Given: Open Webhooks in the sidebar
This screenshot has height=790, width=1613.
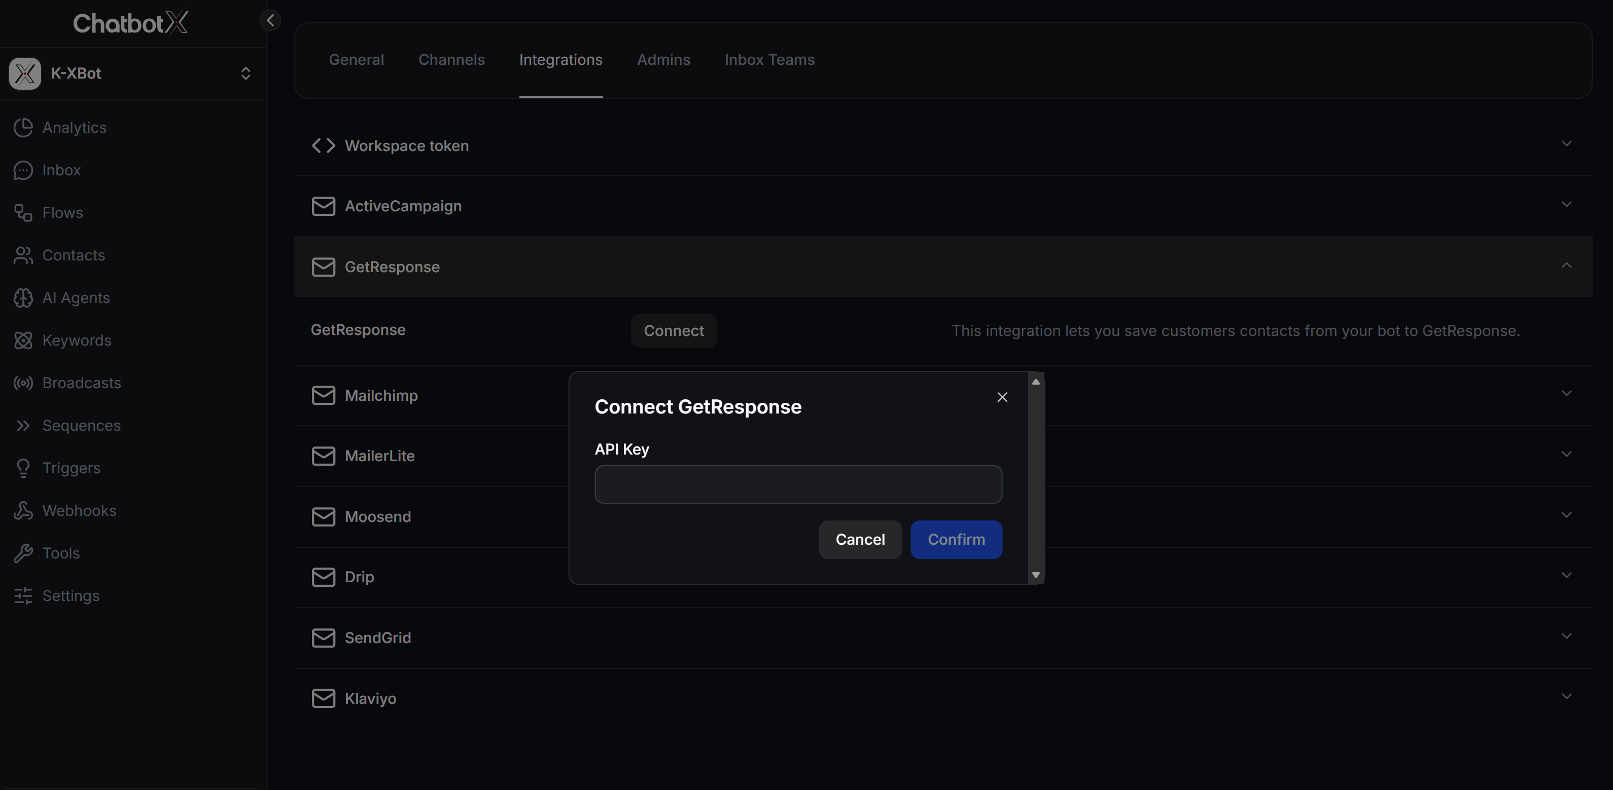Looking at the screenshot, I should [80, 510].
